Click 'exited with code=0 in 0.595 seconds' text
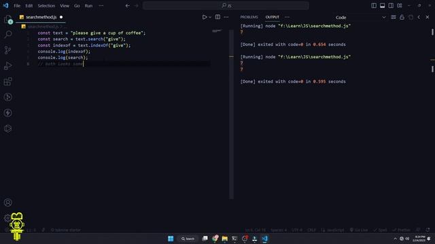The width and height of the screenshot is (435, 244). point(302,81)
